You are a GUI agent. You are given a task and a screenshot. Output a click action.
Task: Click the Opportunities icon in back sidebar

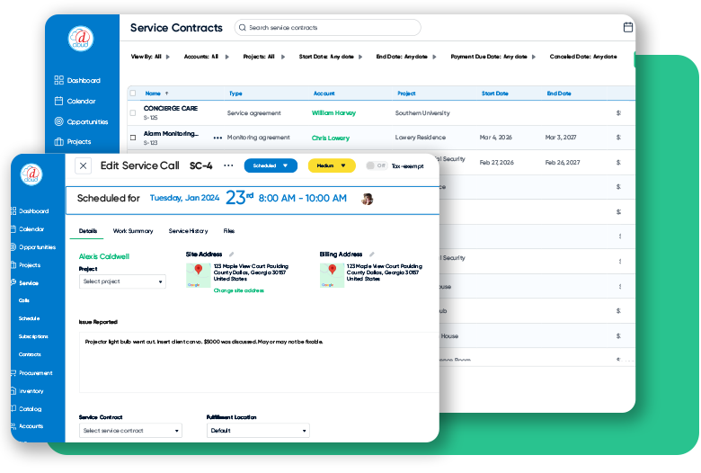[59, 121]
